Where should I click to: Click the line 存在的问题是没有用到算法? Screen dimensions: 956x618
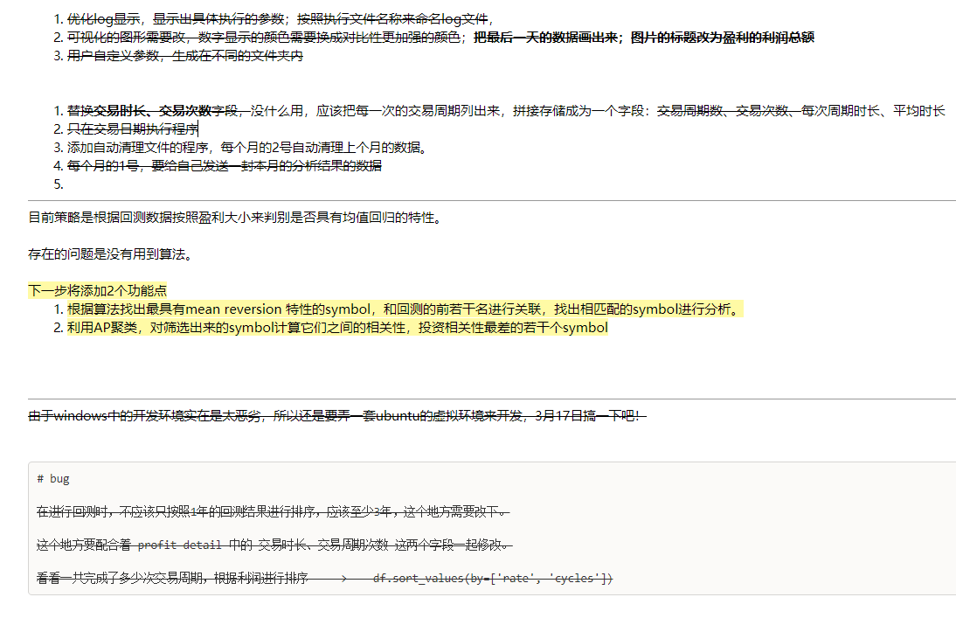tap(109, 254)
